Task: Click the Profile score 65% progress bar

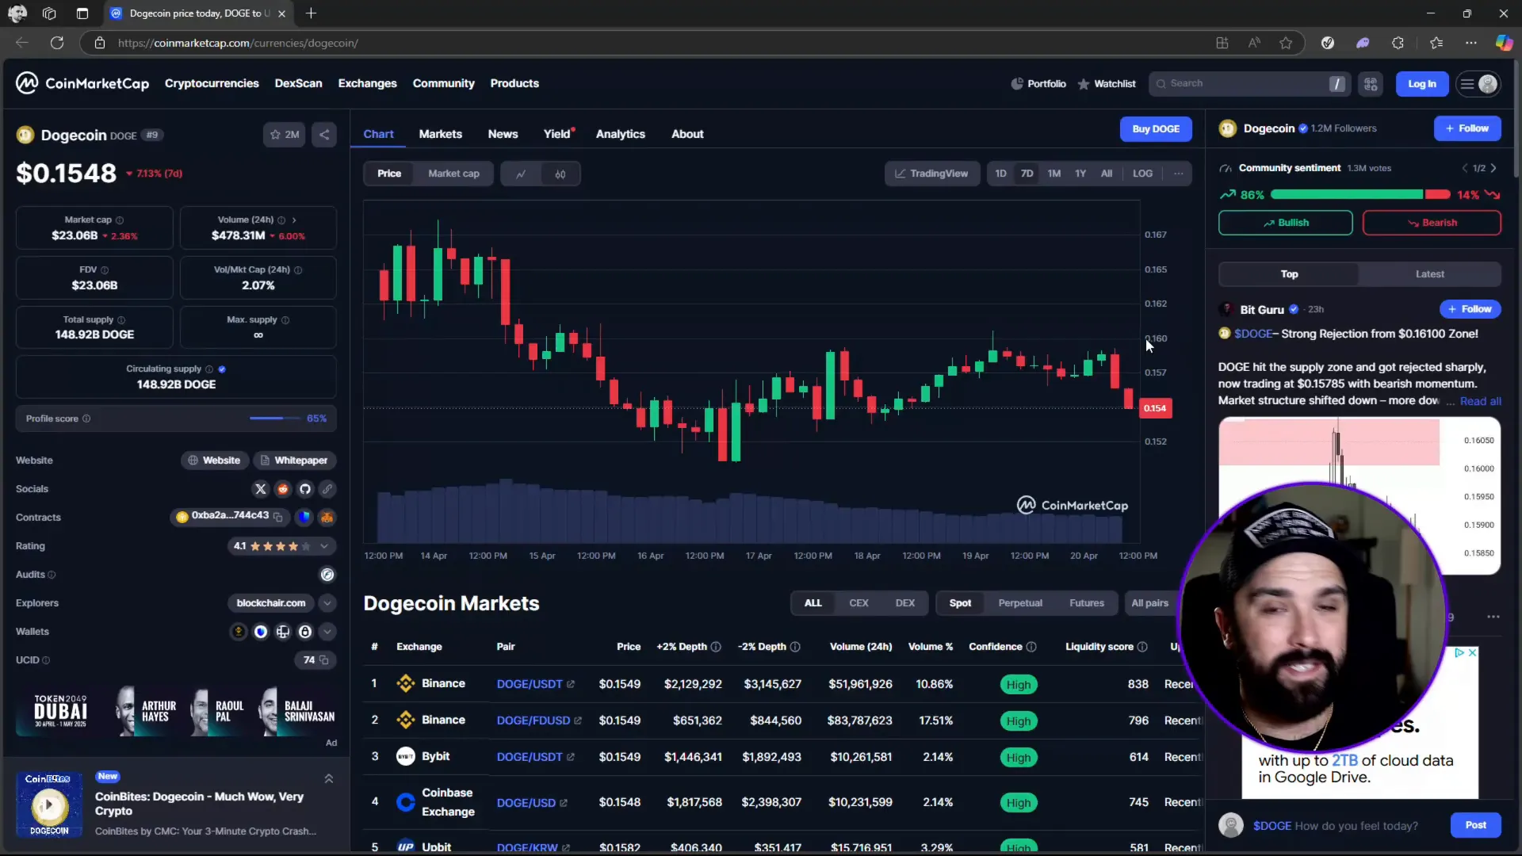Action: (x=275, y=418)
